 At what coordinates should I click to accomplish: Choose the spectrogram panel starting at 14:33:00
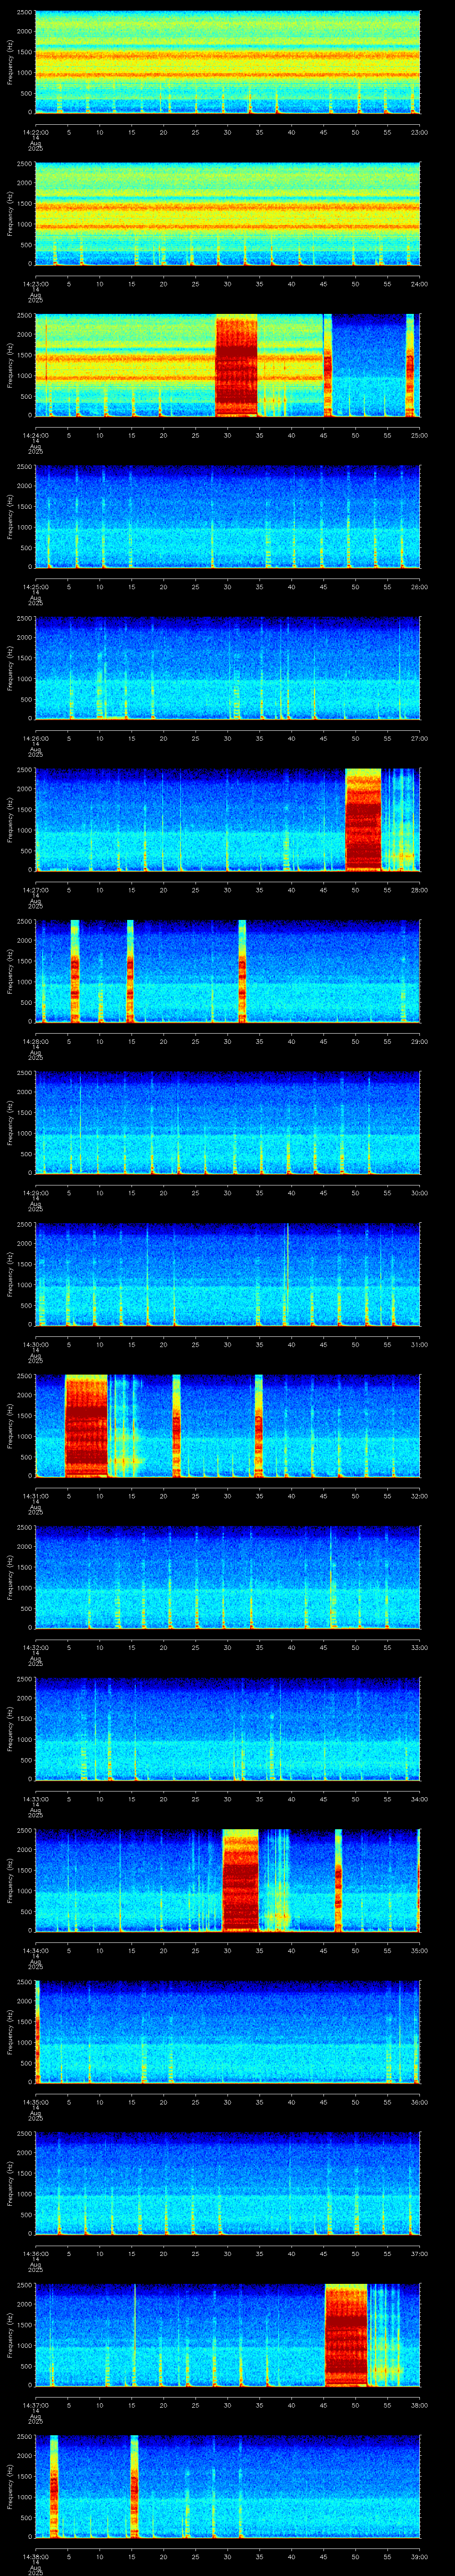(227, 1728)
